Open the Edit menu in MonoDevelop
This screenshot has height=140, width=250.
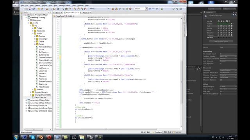[27, 5]
